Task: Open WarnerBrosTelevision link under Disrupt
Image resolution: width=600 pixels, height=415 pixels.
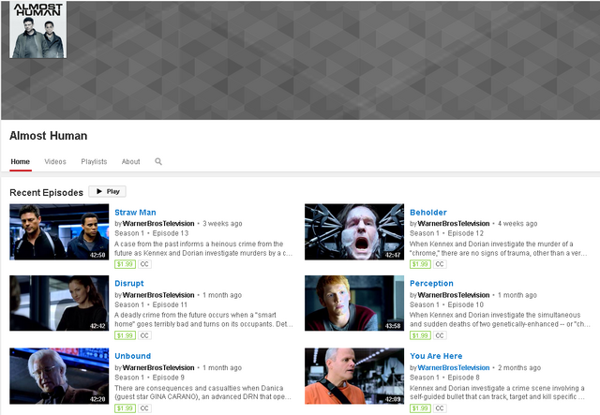Action: tap(158, 295)
